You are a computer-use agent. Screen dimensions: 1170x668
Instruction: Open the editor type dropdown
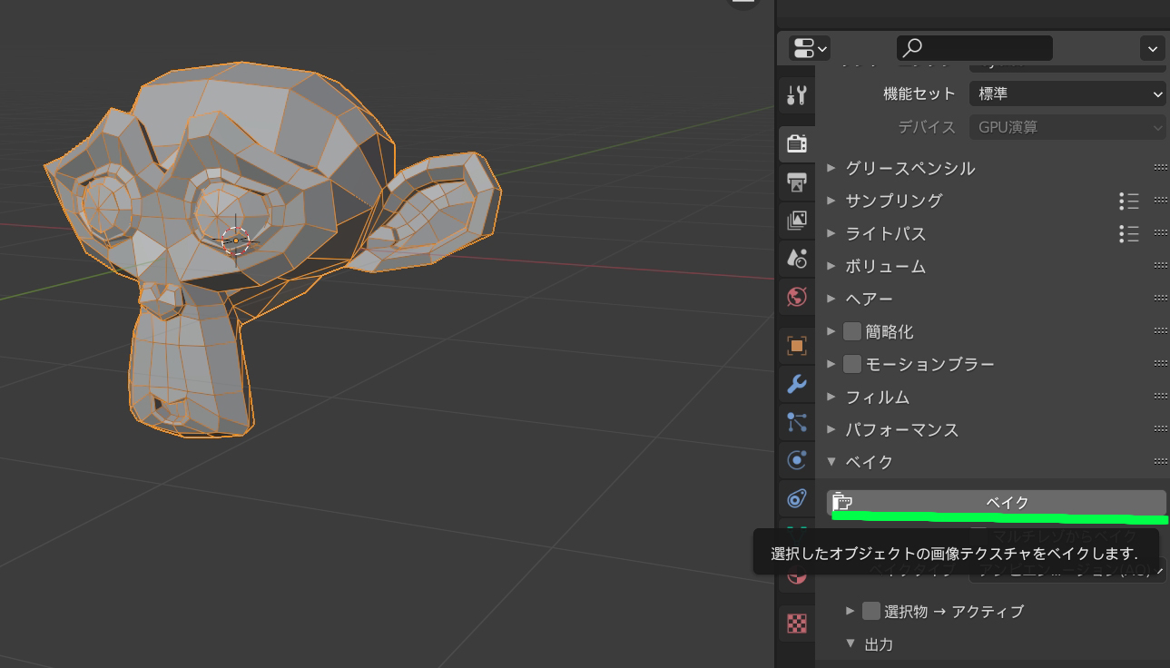(x=809, y=48)
